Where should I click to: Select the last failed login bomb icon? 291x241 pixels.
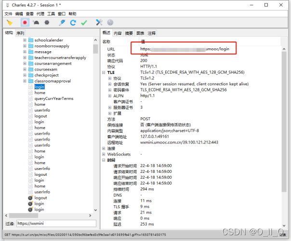coord(30,209)
